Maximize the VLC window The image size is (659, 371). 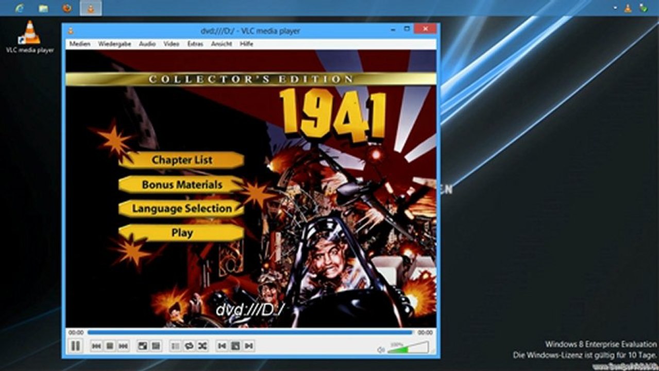(x=407, y=29)
